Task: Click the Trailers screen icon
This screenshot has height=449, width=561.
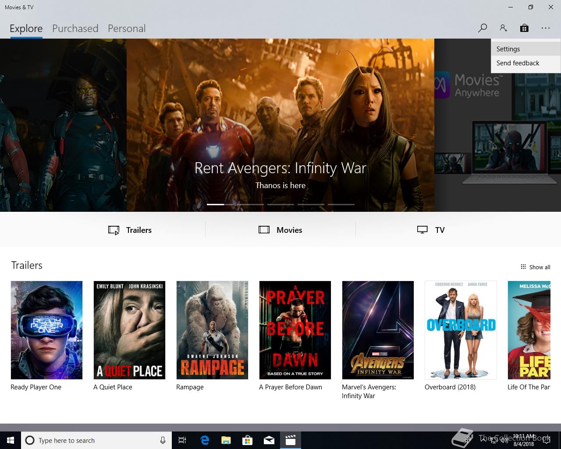Action: 114,230
